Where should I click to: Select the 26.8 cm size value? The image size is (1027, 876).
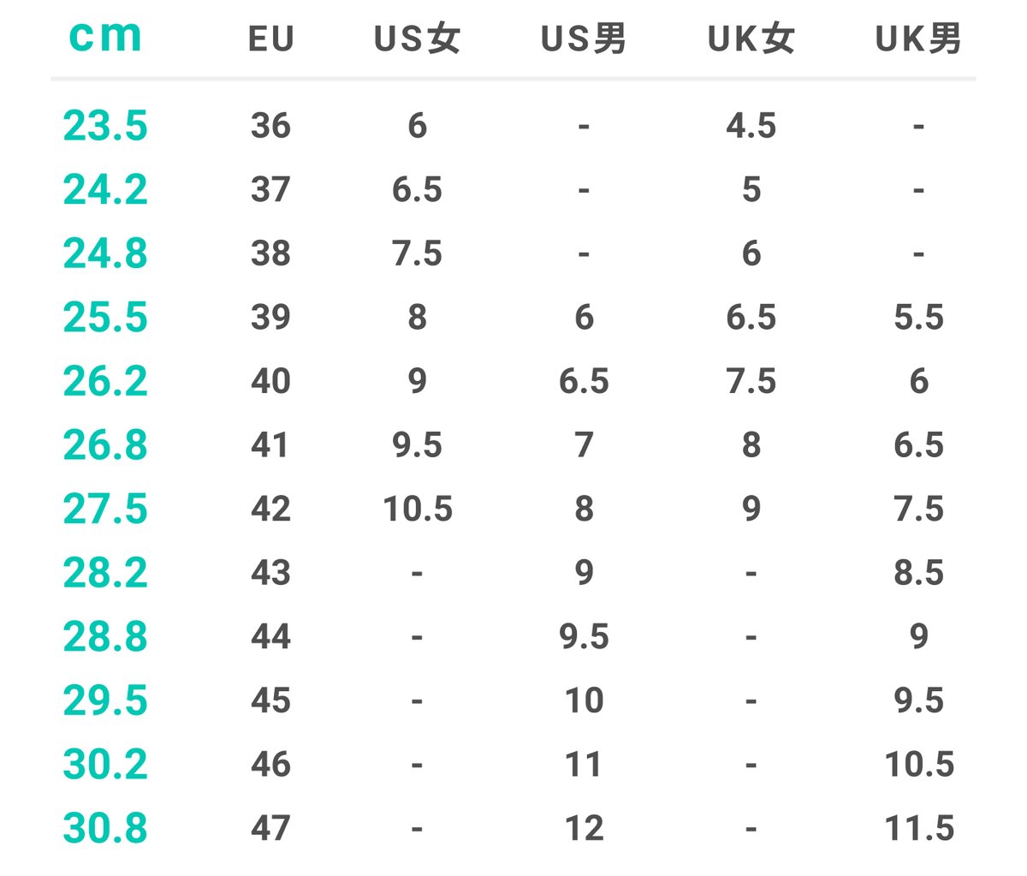point(105,445)
